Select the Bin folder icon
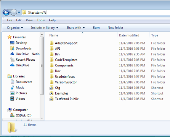 pos(51,54)
